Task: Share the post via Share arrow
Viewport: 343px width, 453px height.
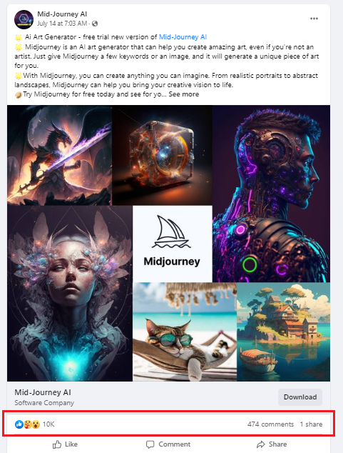Action: (x=272, y=444)
